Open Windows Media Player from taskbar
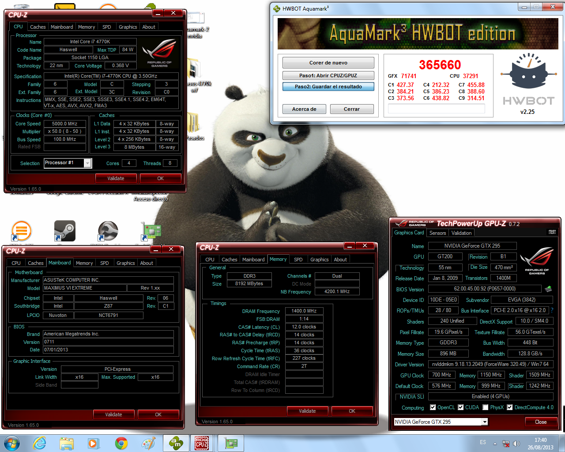Image resolution: width=565 pixels, height=452 pixels. pos(94,443)
